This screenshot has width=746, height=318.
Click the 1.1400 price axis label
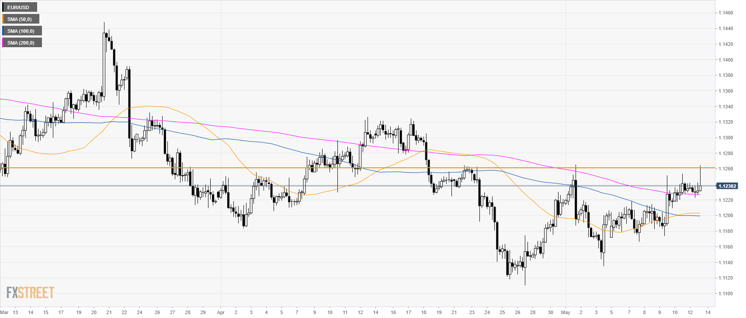point(726,60)
